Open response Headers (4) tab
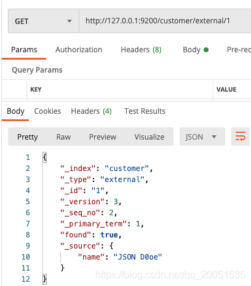 pyautogui.click(x=91, y=111)
